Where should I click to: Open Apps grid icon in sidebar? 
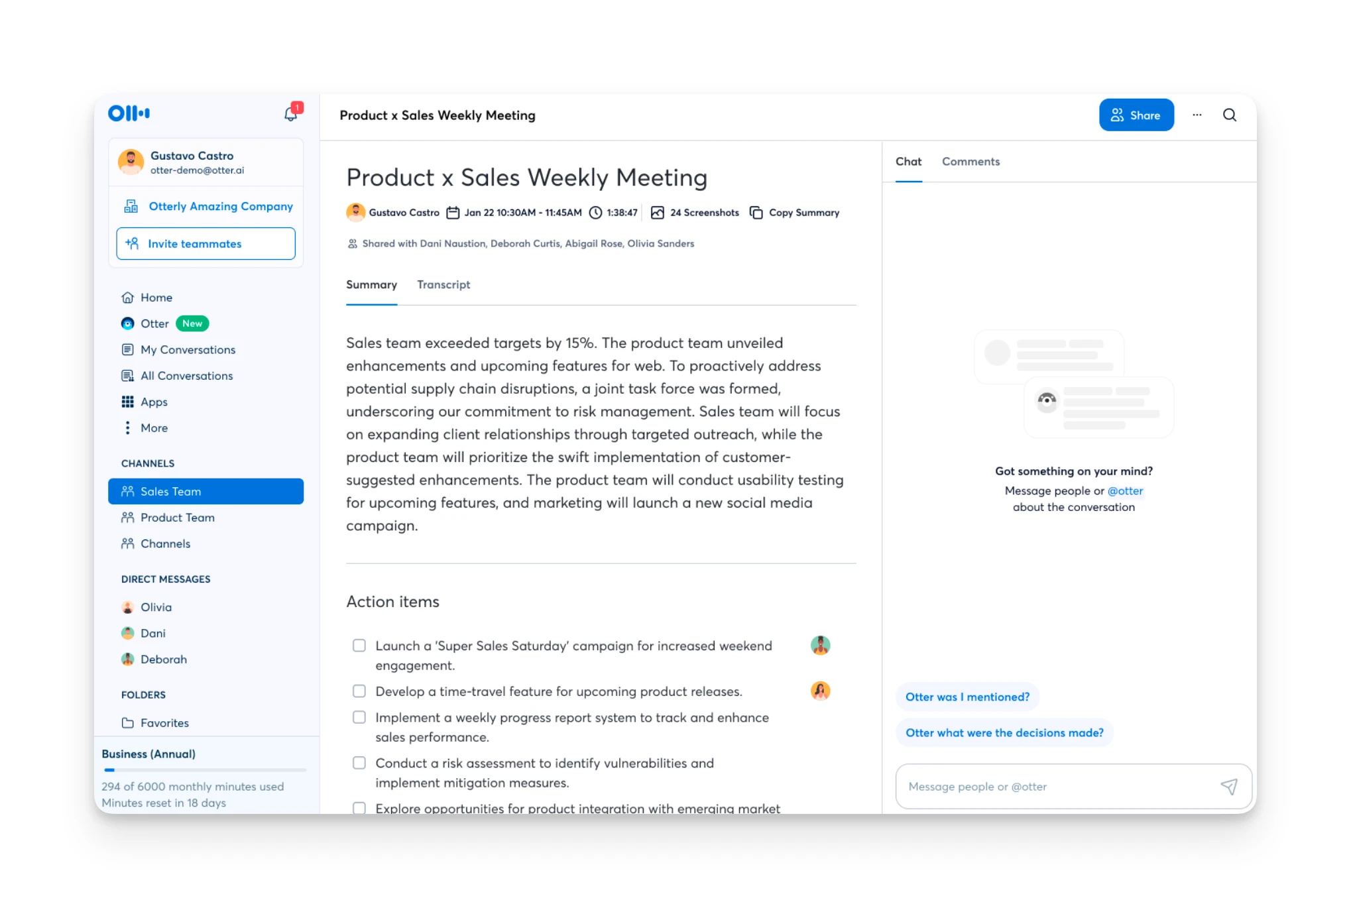pyautogui.click(x=128, y=402)
